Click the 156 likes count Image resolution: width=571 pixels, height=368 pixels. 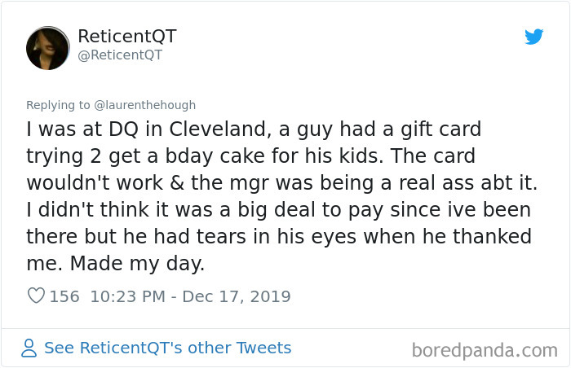pyautogui.click(x=64, y=296)
